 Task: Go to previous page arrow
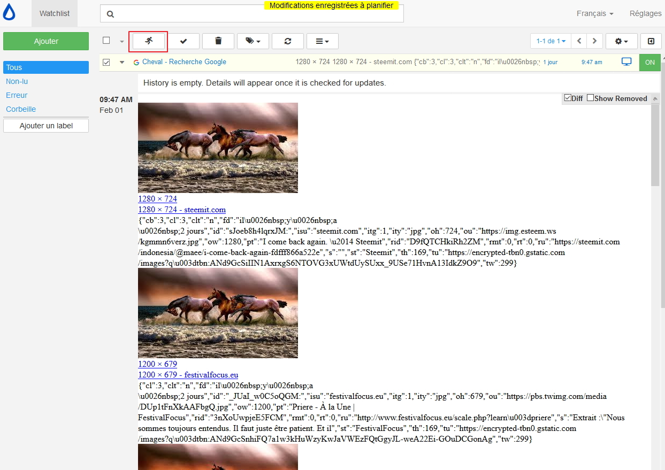point(579,41)
